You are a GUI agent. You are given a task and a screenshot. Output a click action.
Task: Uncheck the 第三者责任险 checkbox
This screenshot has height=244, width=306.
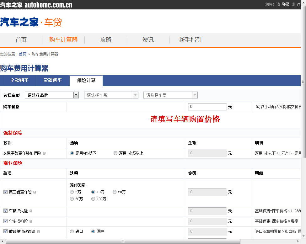(x=5, y=192)
